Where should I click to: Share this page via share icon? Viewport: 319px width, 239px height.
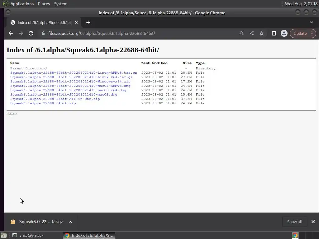tap(252, 33)
